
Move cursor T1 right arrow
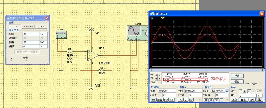160,75
